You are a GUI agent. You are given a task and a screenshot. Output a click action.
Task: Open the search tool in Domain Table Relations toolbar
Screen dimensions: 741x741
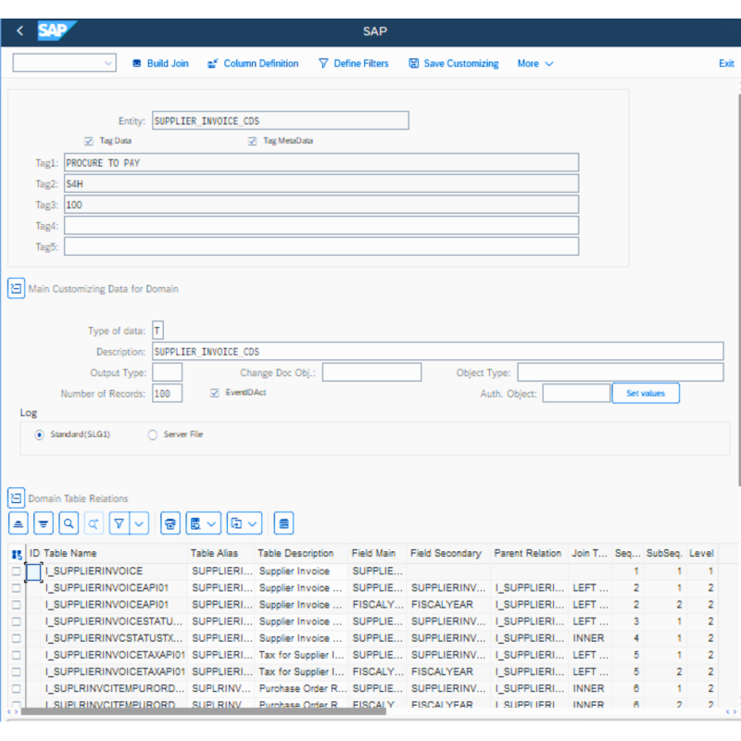pos(67,522)
